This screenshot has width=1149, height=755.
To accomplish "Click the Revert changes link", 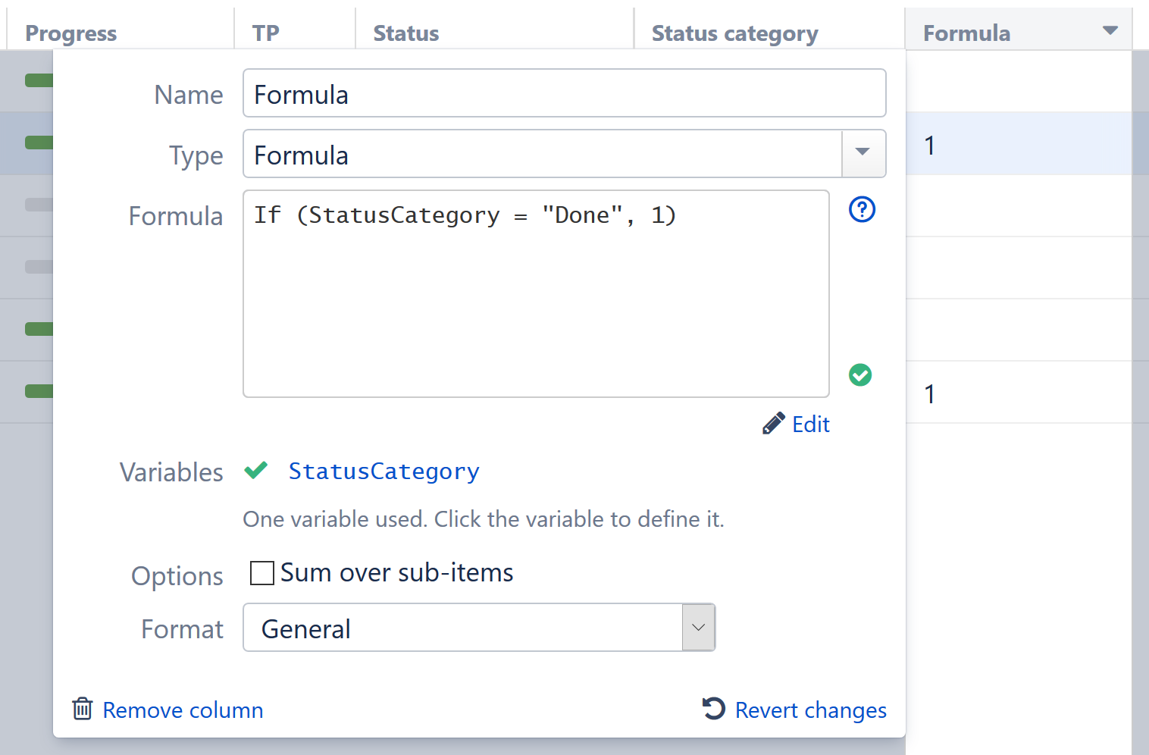I will [810, 710].
